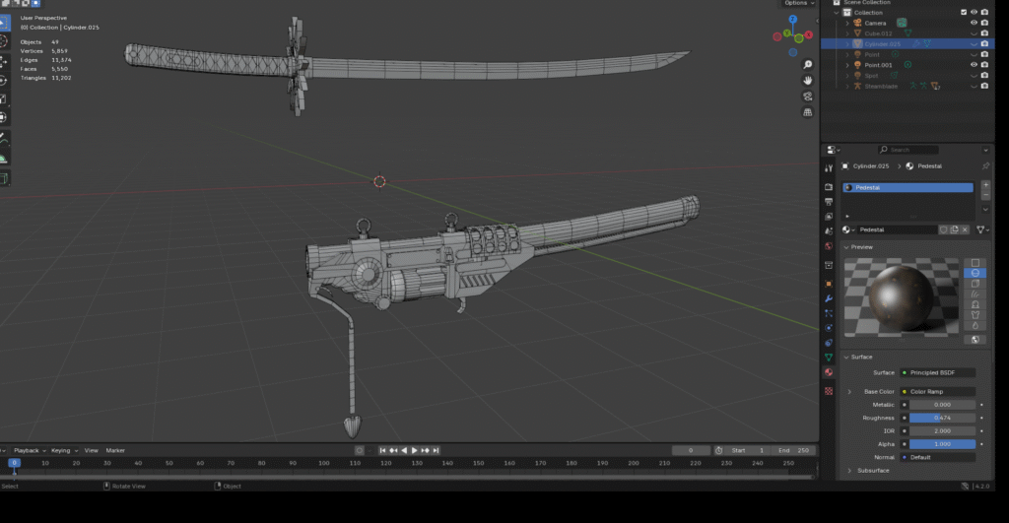Screen dimensions: 1009x523
Task: Click the zoom magnifier viewport gizmo
Action: (x=808, y=62)
